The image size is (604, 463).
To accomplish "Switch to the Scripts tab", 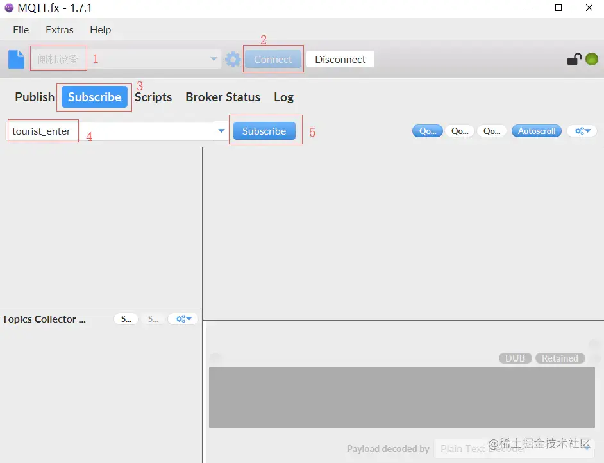I will [153, 97].
